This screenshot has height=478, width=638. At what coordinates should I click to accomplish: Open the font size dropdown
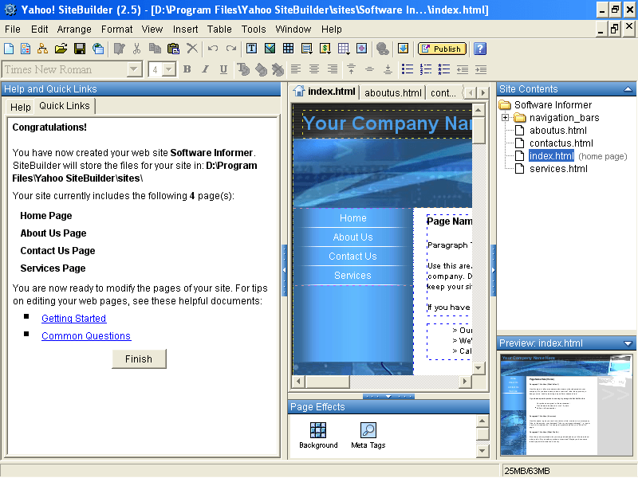pyautogui.click(x=168, y=69)
